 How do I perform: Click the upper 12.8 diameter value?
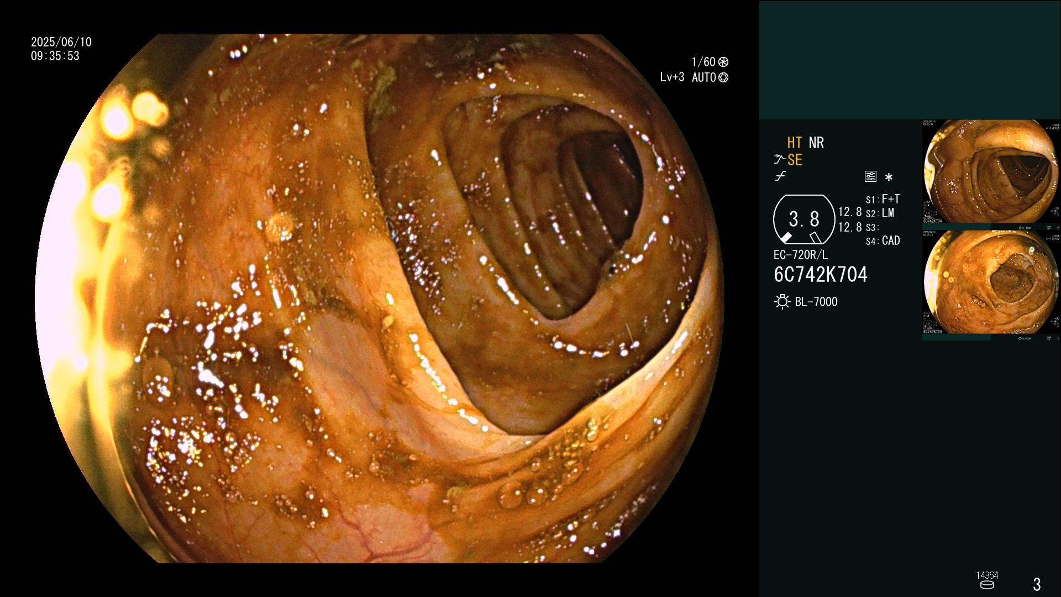click(850, 212)
